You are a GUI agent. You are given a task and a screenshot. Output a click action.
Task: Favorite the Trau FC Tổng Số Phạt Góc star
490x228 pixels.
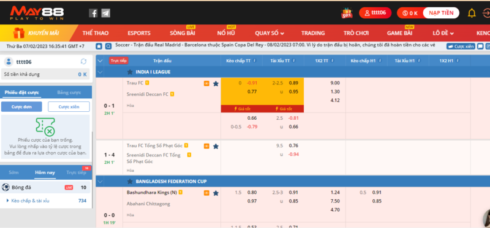216,146
